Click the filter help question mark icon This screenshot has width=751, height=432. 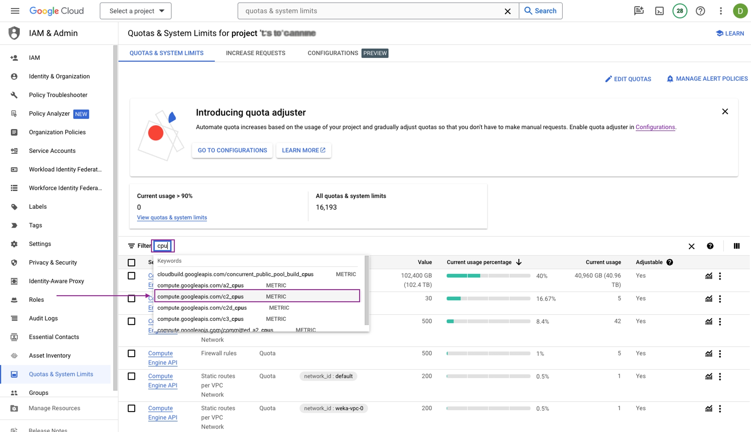point(710,246)
